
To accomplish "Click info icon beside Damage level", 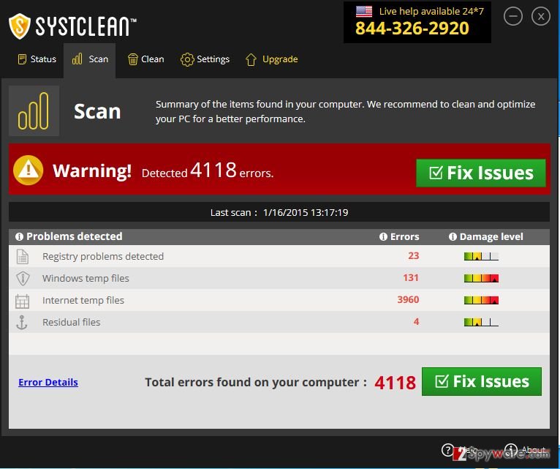I will click(453, 236).
